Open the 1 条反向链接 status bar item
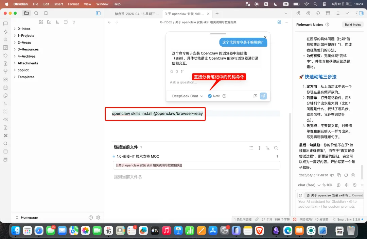The image size is (367, 239). [243, 220]
